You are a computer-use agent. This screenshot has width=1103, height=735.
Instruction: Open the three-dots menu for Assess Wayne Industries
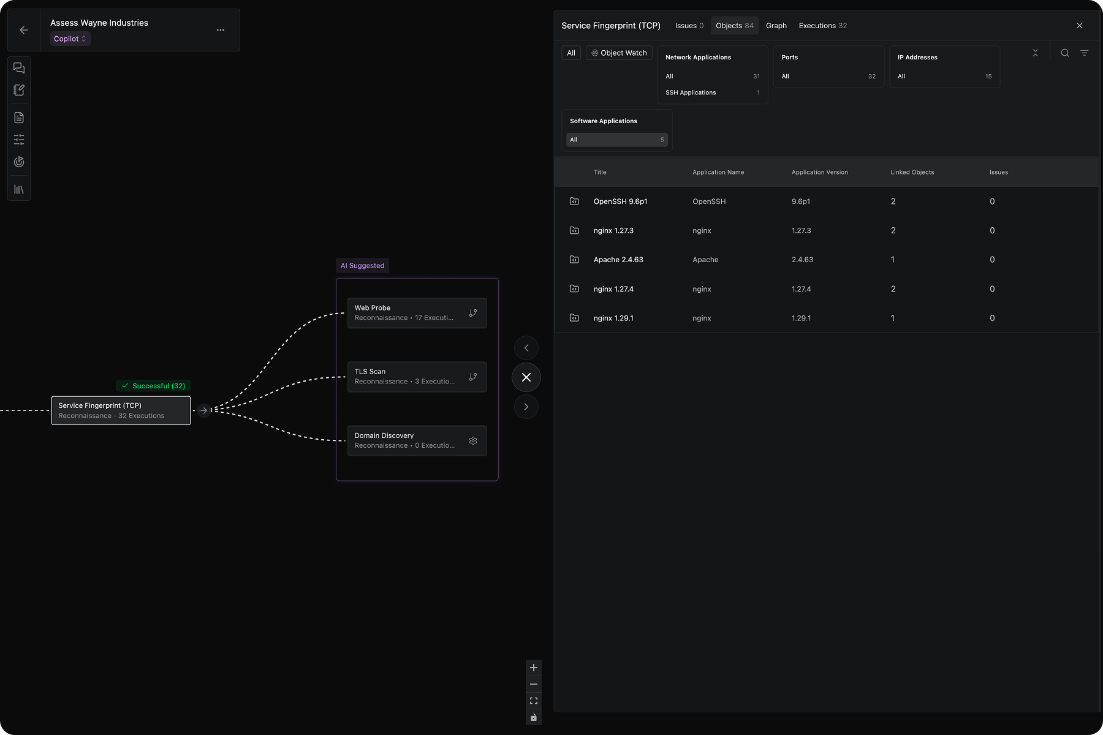pos(221,30)
